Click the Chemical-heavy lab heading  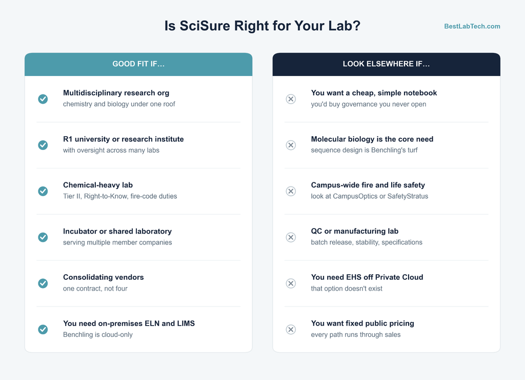98,185
